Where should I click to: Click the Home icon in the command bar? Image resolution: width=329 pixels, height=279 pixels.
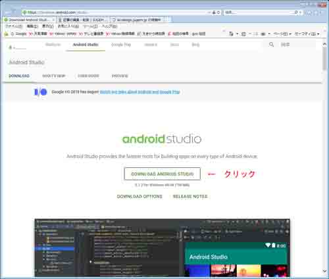231,34
